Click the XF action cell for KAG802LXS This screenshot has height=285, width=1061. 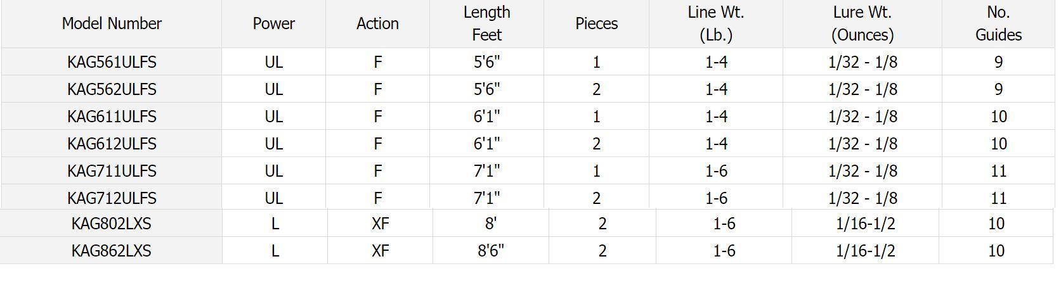[380, 224]
